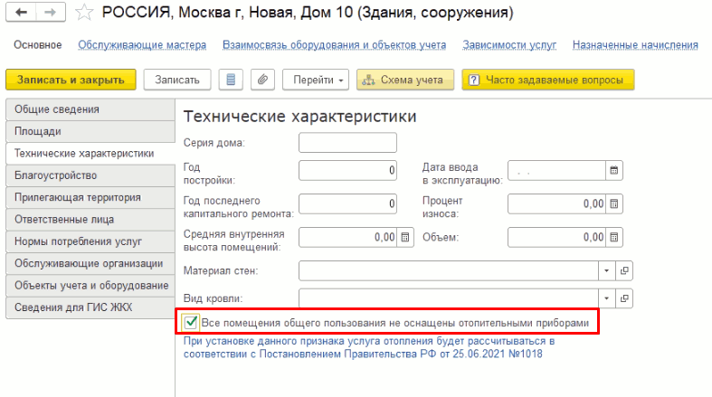This screenshot has width=712, height=397.
Task: Click the paperclip attachments icon
Action: coord(262,80)
